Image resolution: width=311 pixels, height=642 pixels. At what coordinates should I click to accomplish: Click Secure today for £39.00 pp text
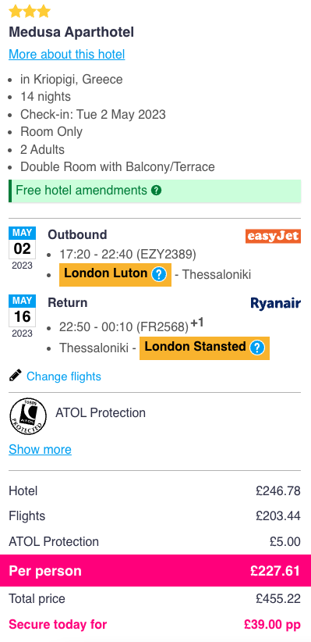pyautogui.click(x=154, y=624)
